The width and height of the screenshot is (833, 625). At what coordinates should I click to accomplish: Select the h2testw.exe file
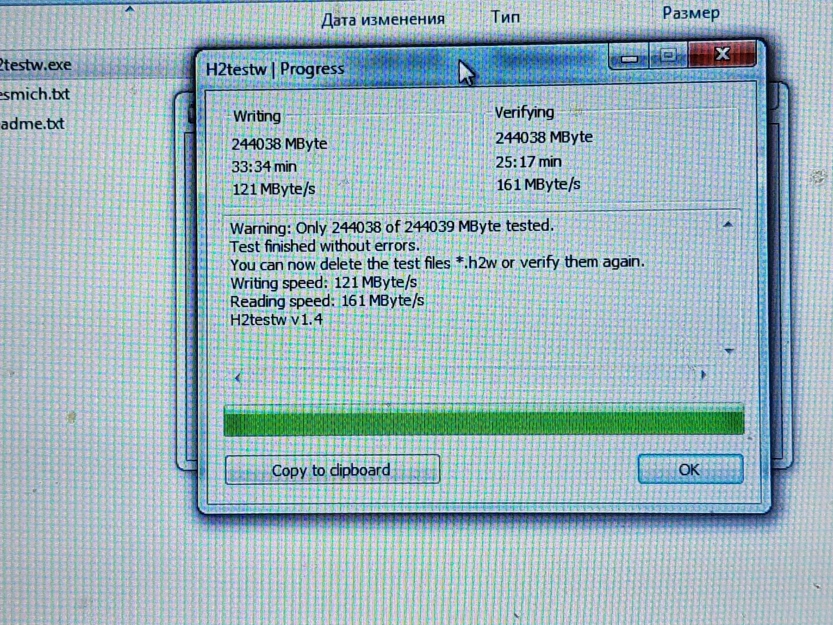(x=35, y=65)
